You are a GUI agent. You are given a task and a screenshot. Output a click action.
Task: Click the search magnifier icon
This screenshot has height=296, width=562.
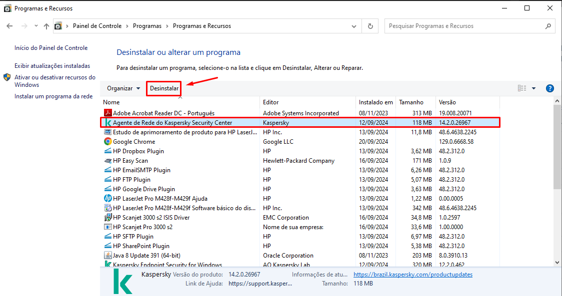[x=548, y=26]
